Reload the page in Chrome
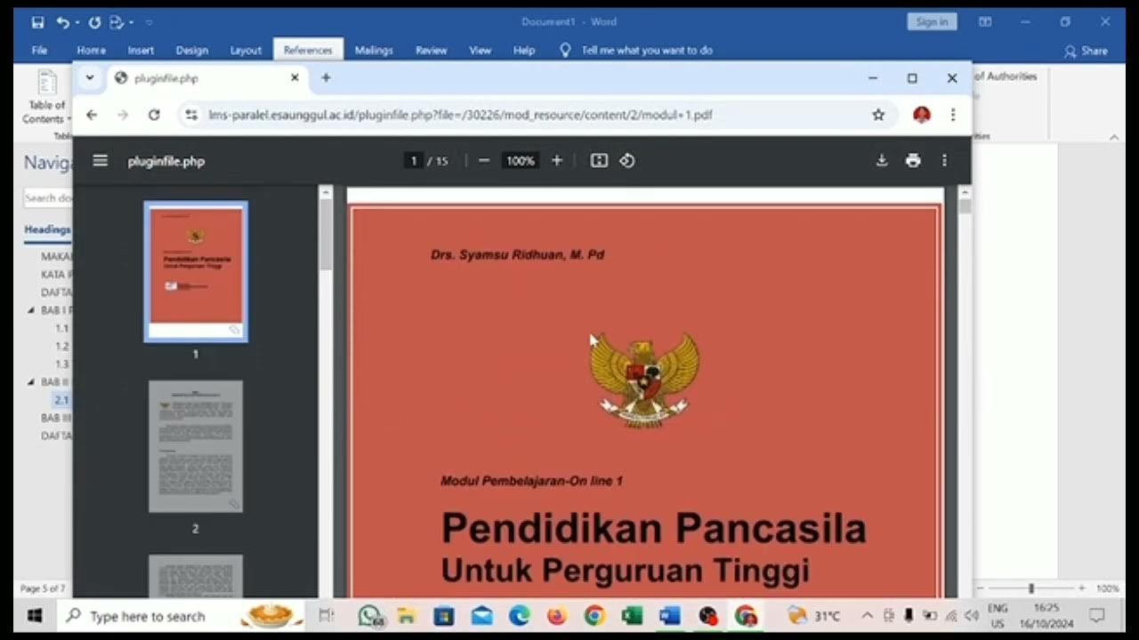1139x640 pixels. [154, 115]
